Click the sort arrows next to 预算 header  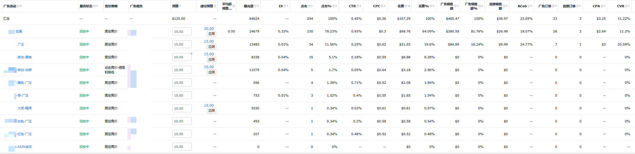180,6
